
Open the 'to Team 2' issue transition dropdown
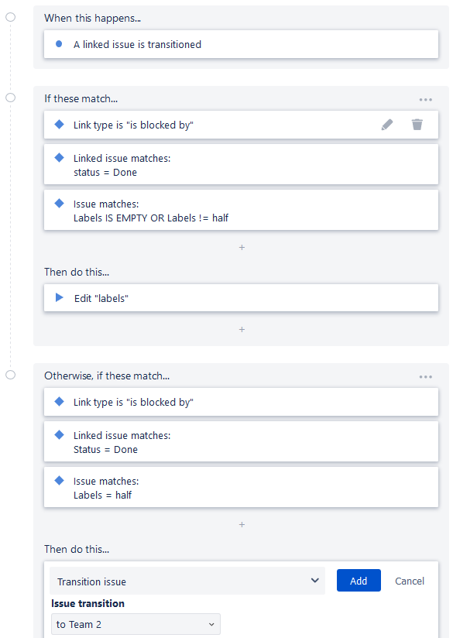pos(136,624)
